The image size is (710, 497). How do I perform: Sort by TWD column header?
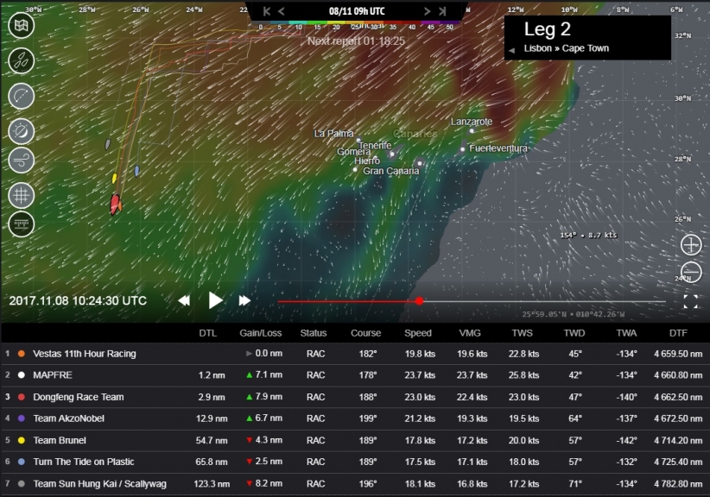tap(574, 333)
